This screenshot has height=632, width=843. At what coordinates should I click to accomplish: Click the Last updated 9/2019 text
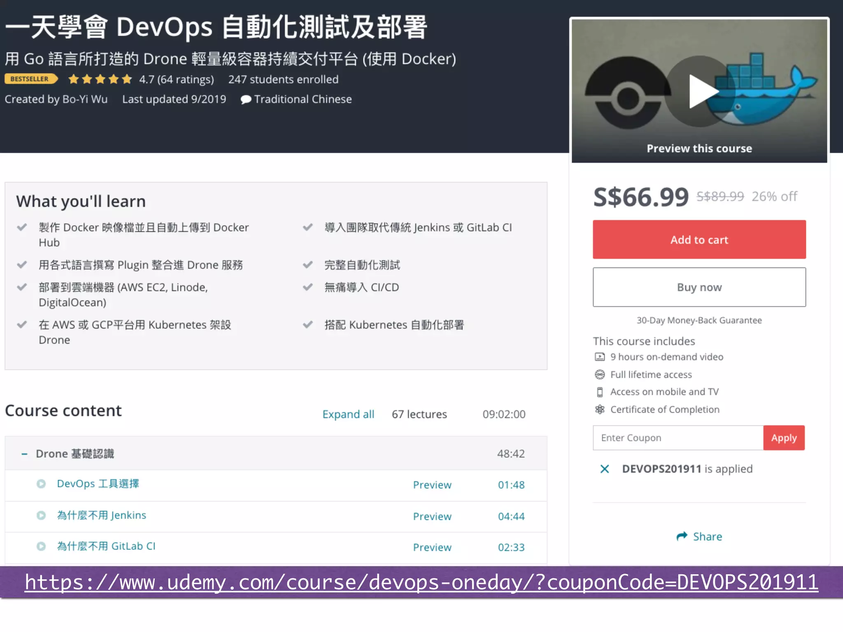(x=174, y=99)
